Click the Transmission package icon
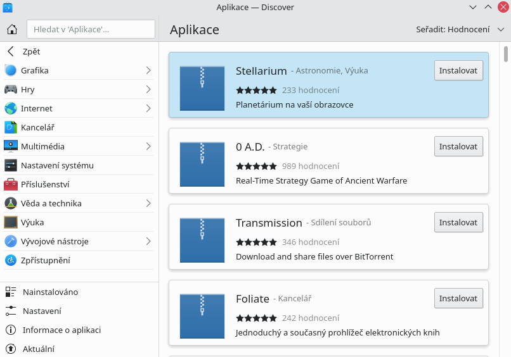 coord(202,240)
